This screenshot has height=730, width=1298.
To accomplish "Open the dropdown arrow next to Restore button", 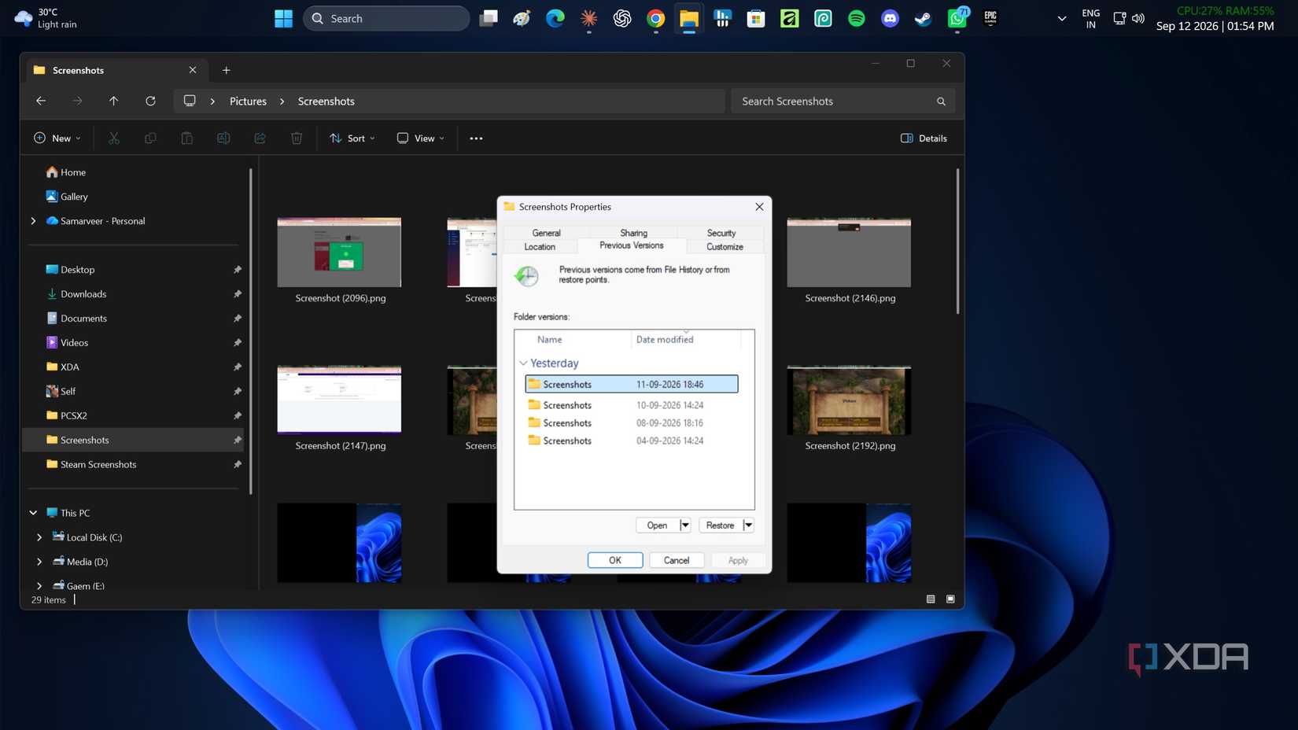I will pos(748,525).
